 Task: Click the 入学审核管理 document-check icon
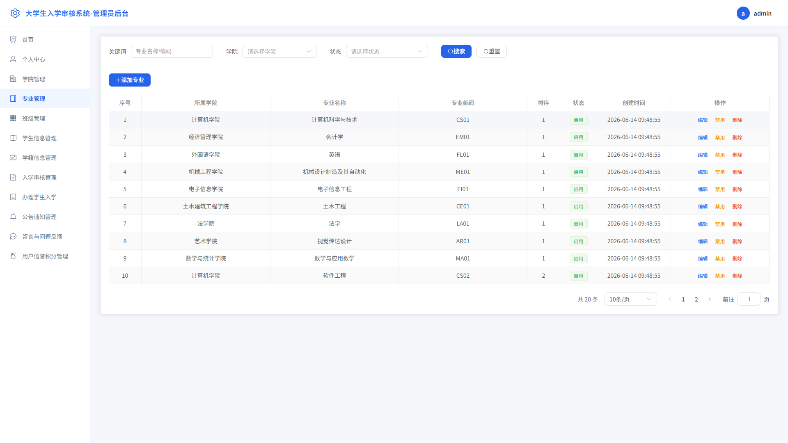tap(13, 177)
